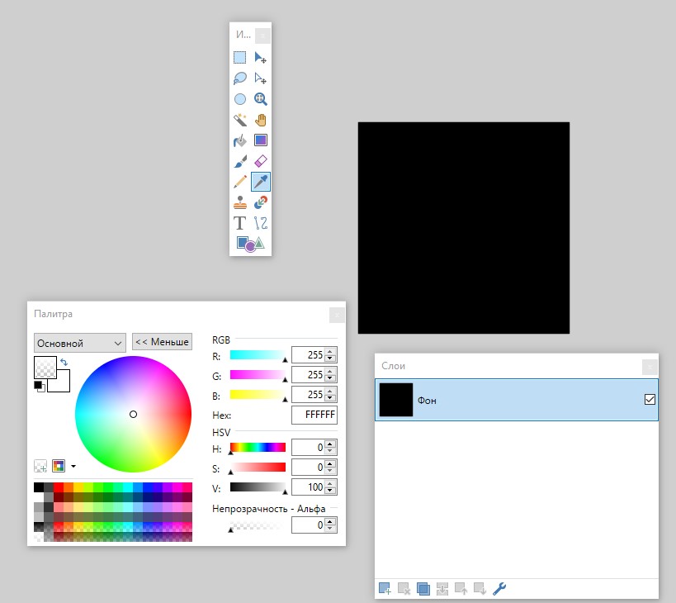Click the move layer down icon
Image resolution: width=676 pixels, height=603 pixels.
point(480,588)
